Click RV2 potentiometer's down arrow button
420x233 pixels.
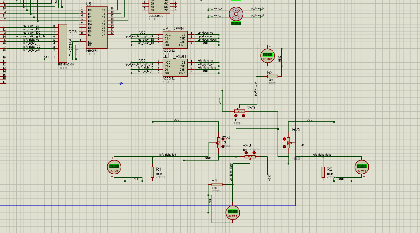(x=284, y=147)
